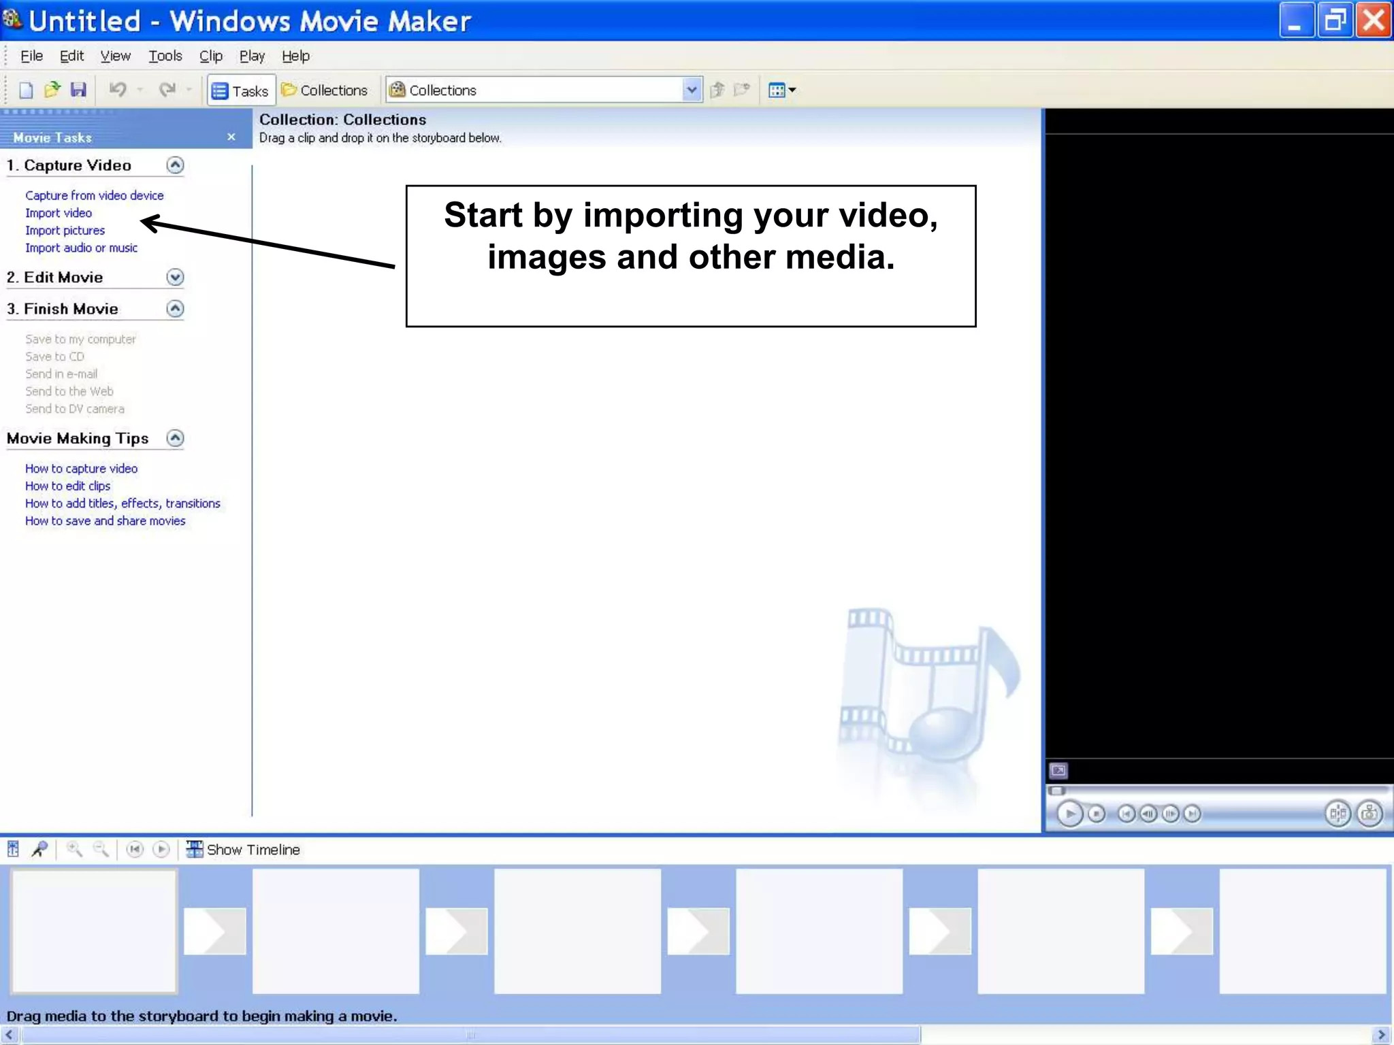Select the first empty storyboard cell
Screen dimensions: 1394x1045
coord(94,931)
